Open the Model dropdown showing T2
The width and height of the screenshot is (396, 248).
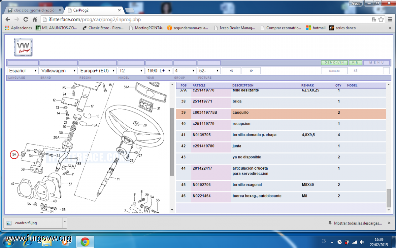pyautogui.click(x=131, y=70)
